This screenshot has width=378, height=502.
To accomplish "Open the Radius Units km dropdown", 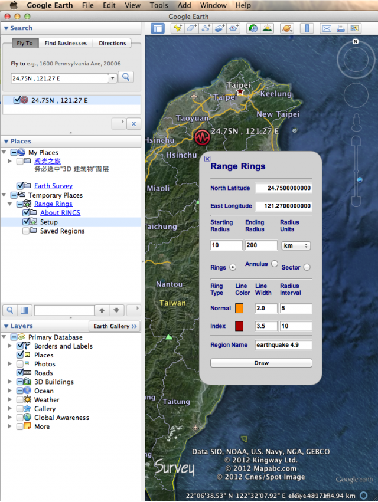I will 296,245.
